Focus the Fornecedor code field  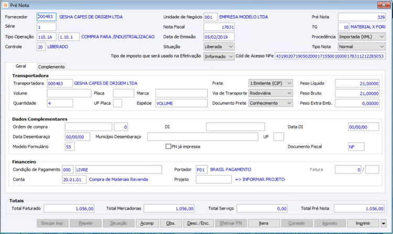click(x=46, y=17)
